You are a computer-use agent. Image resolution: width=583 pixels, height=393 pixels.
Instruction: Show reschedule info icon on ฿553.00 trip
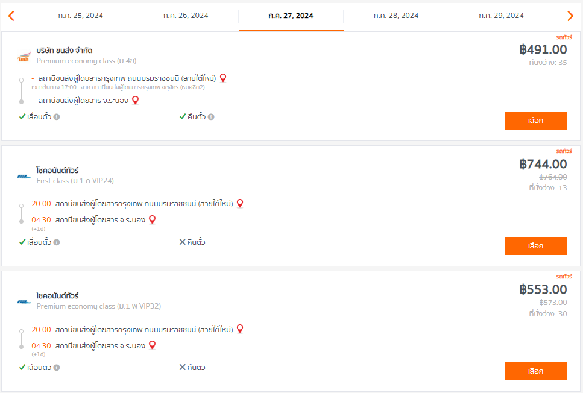coord(57,367)
